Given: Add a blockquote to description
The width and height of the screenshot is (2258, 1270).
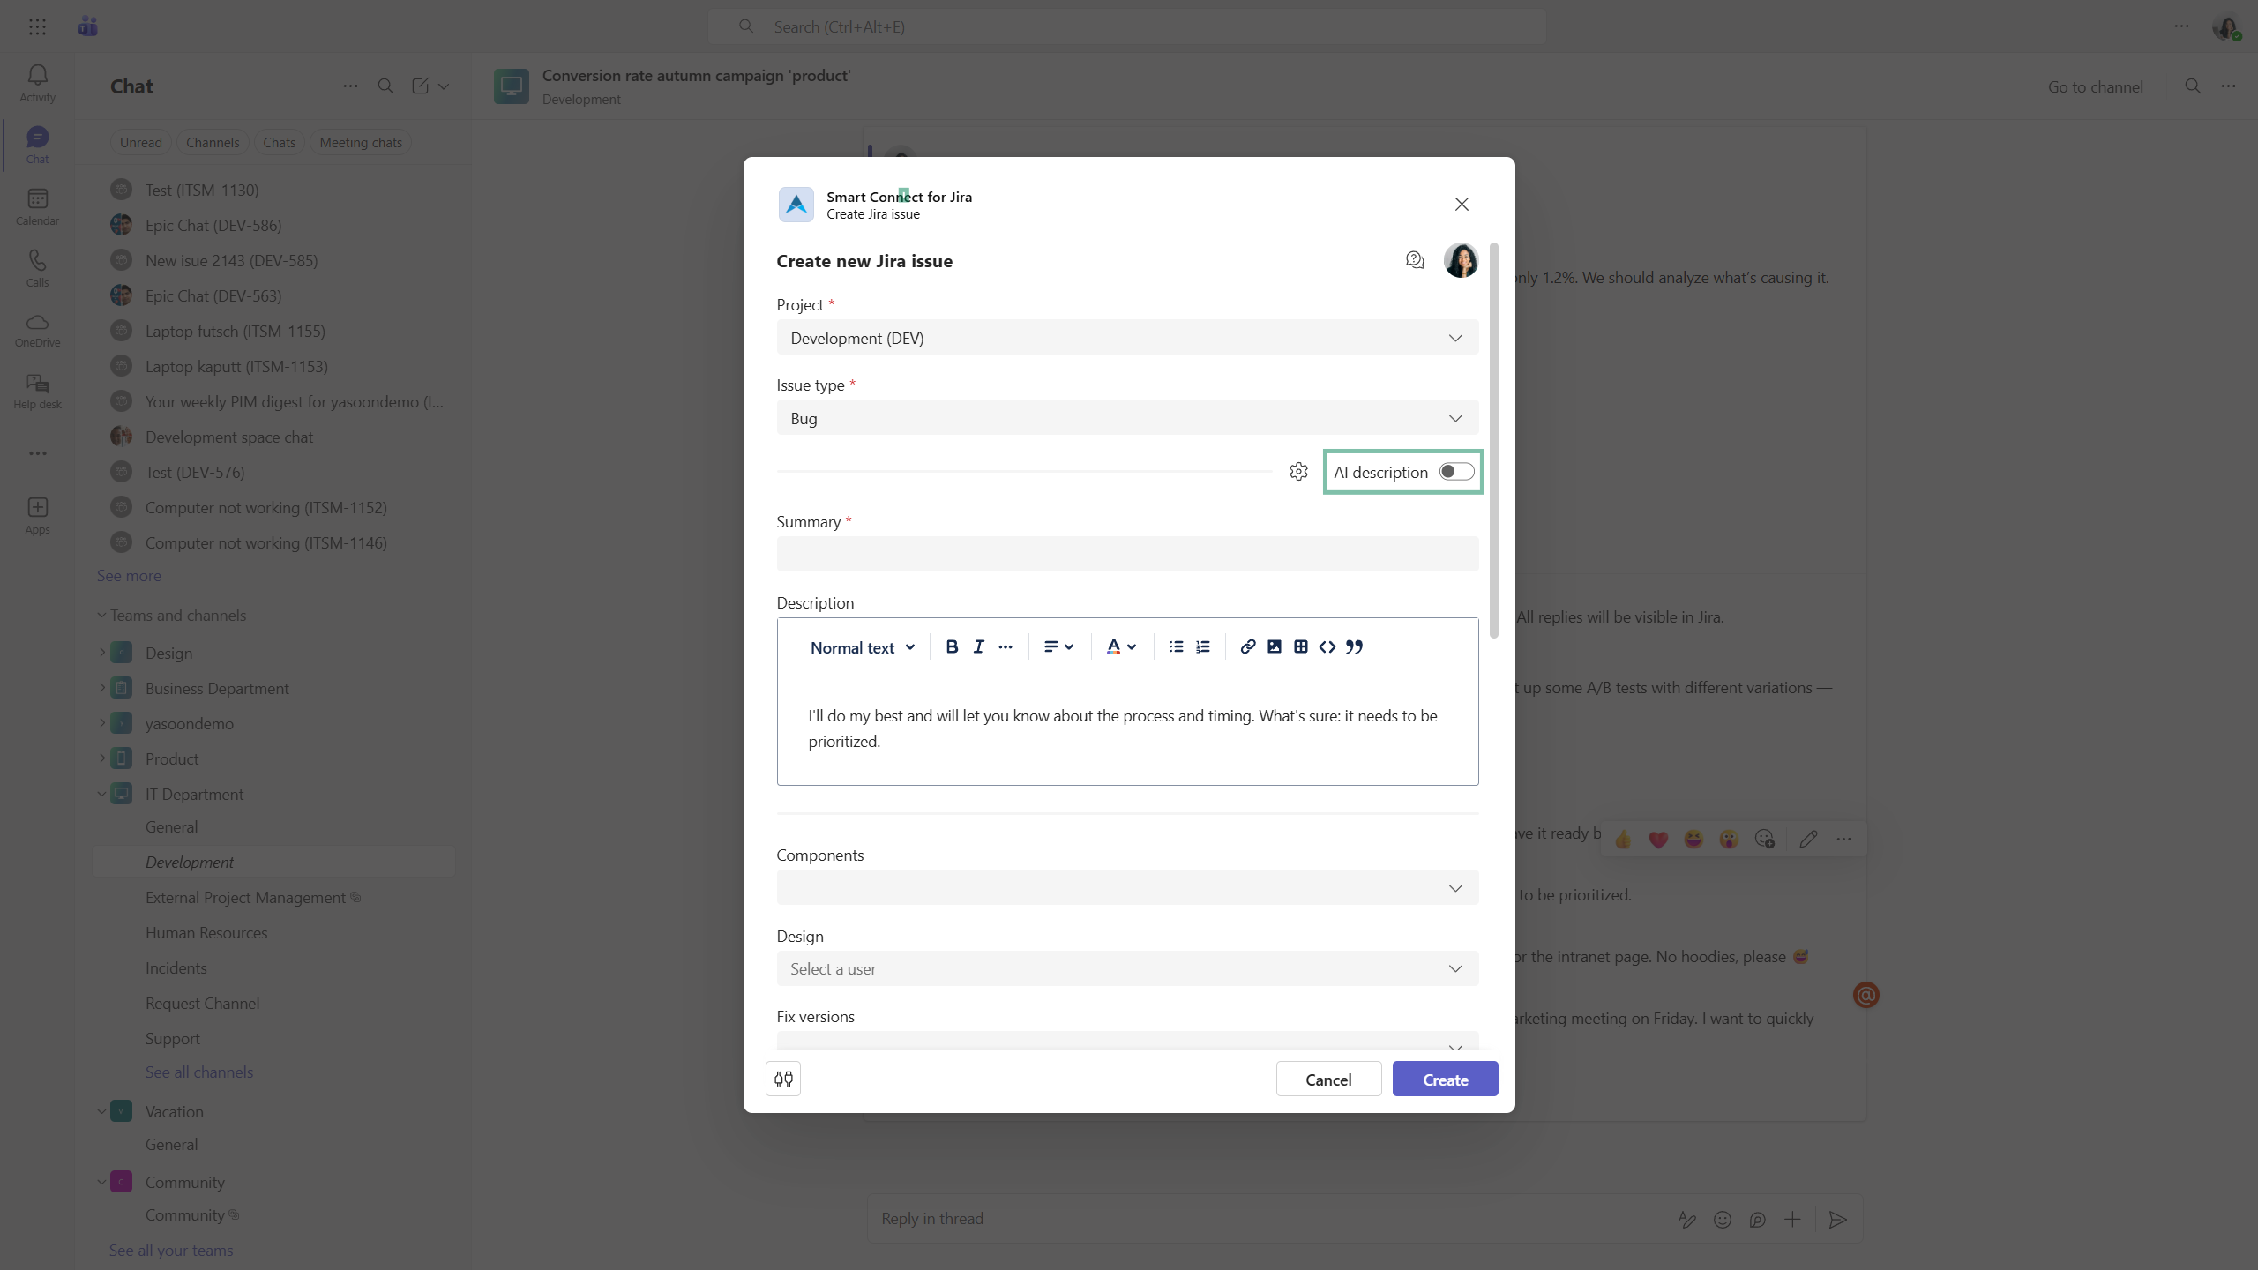Looking at the screenshot, I should pos(1354,646).
